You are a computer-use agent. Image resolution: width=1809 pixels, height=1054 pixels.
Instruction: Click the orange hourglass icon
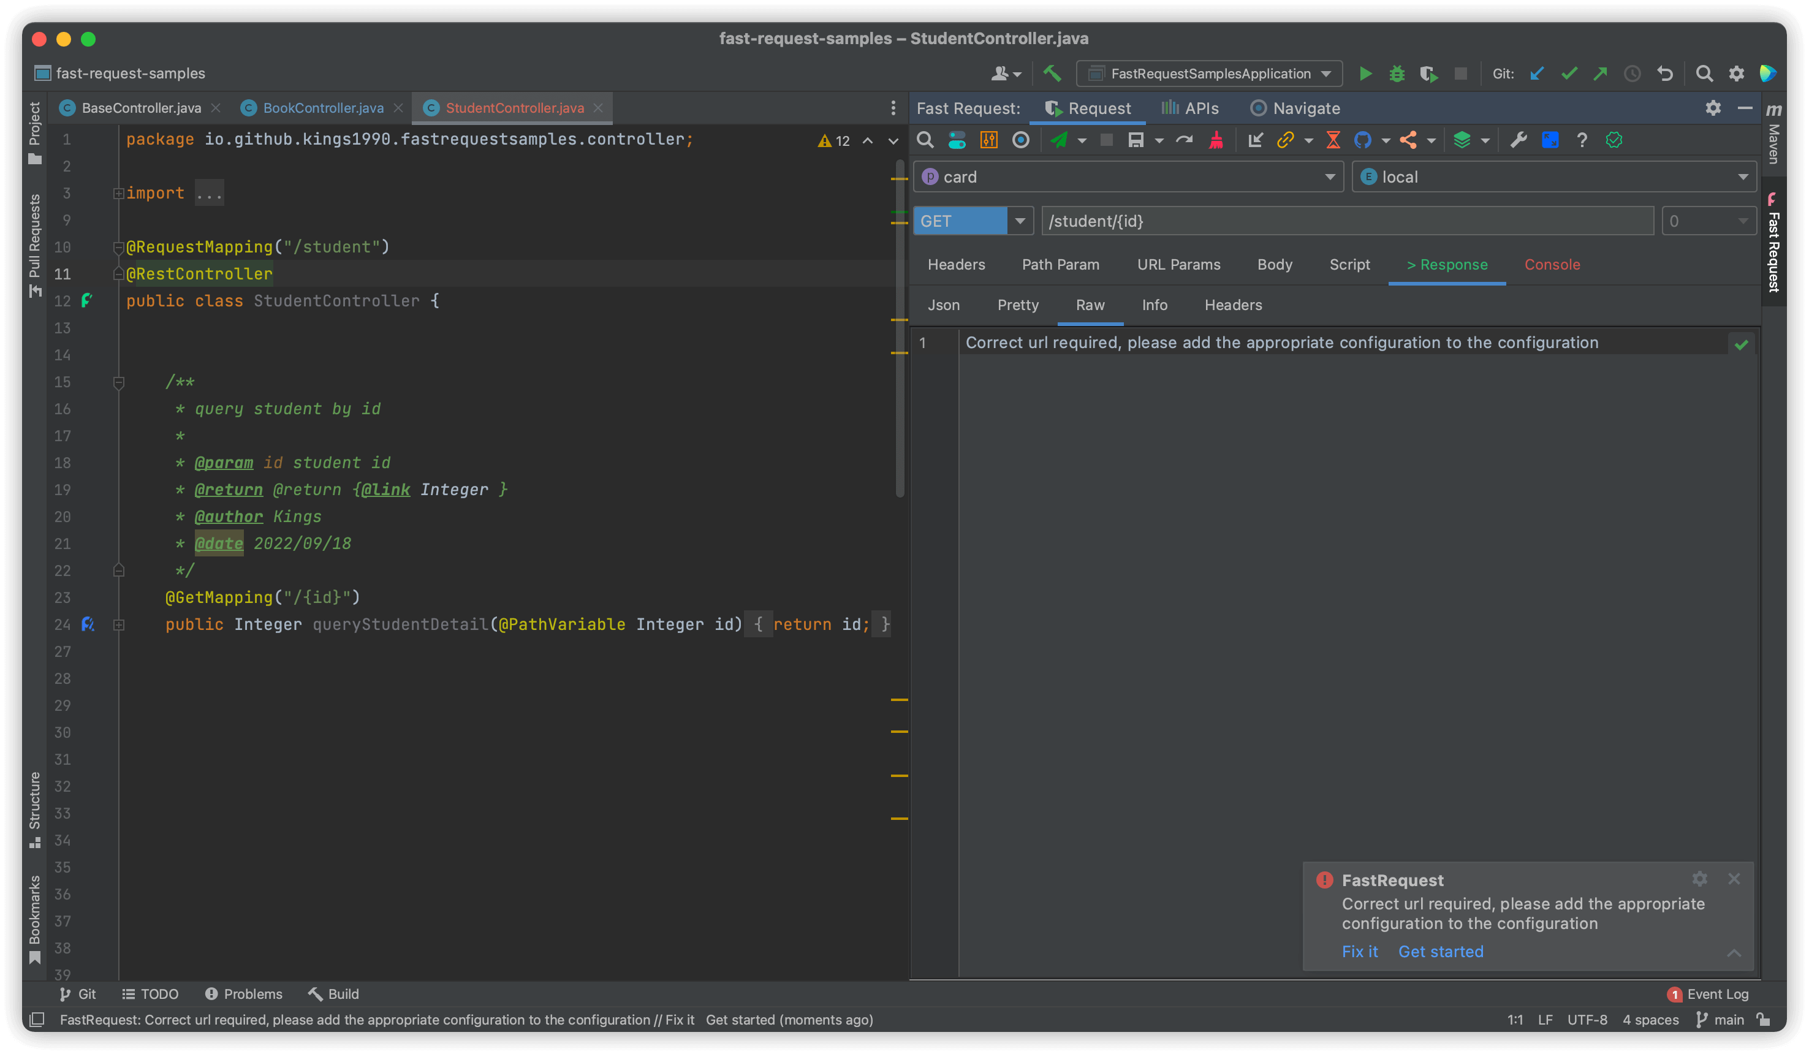[x=1333, y=140]
